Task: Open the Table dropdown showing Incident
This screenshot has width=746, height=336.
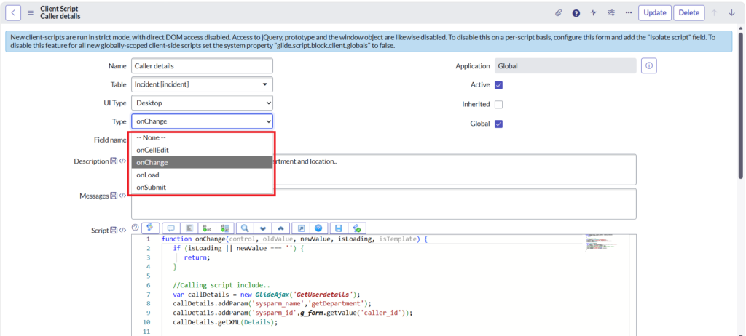Action: pos(202,84)
